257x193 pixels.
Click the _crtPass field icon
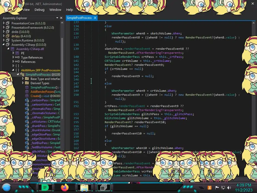click(x=27, y=117)
